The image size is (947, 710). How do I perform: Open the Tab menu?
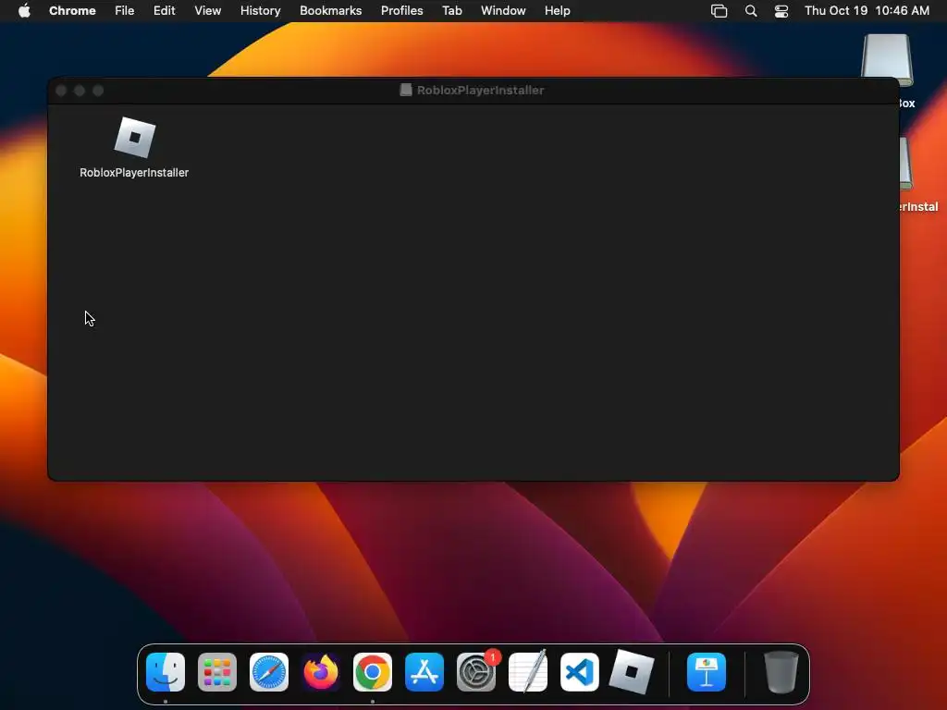(452, 10)
